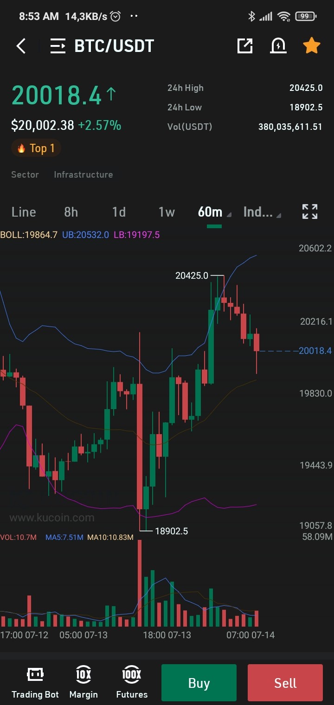The width and height of the screenshot is (334, 705).
Task: Select the 1d timeframe tab
Action: [x=119, y=212]
